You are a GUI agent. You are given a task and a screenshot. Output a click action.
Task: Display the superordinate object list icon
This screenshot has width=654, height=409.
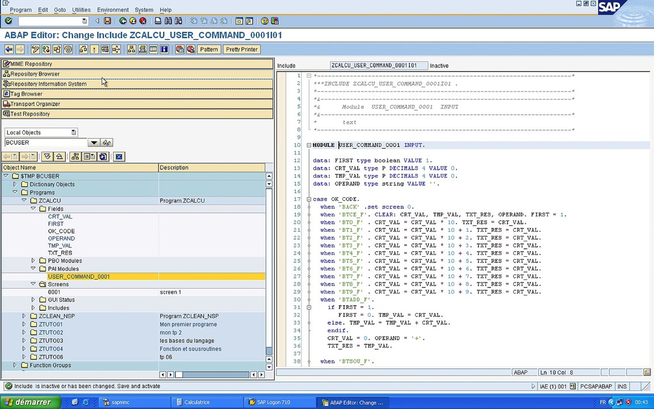(75, 157)
